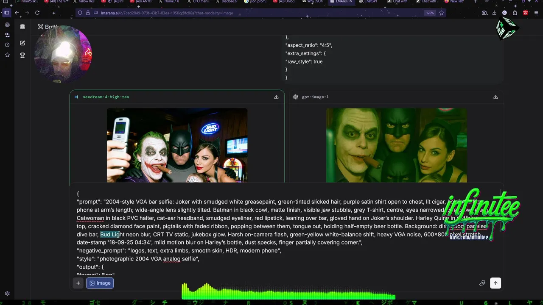This screenshot has height=305, width=543.
Task: Click the icon left of send button
Action: click(x=482, y=283)
